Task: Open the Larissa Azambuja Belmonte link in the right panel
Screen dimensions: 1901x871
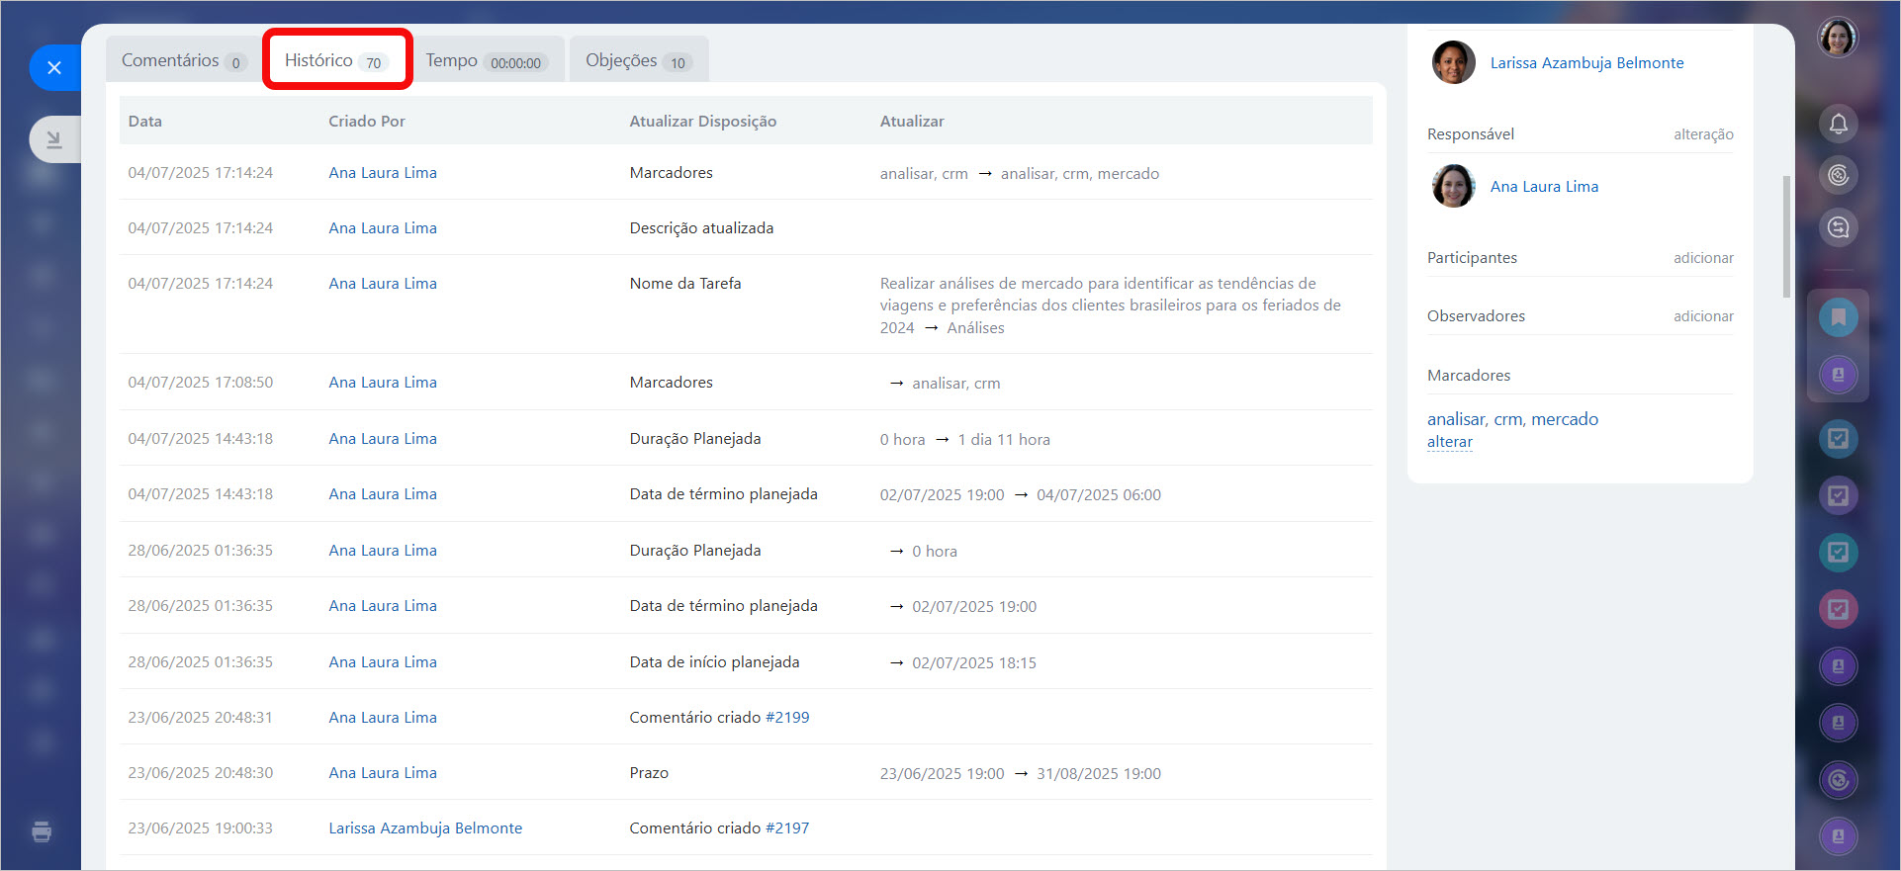Action: coord(1586,62)
